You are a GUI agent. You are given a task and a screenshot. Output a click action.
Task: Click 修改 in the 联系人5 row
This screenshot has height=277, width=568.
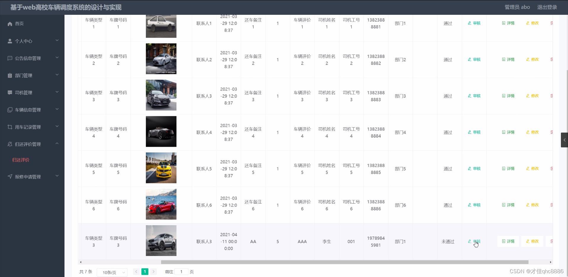click(532, 169)
